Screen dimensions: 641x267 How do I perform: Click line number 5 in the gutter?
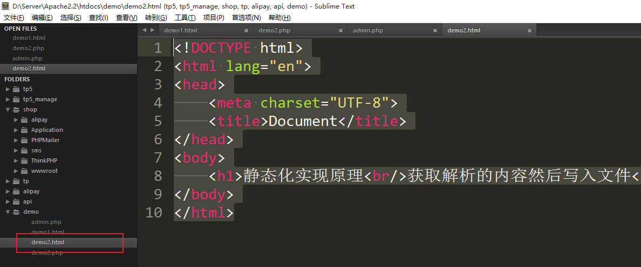(x=157, y=121)
